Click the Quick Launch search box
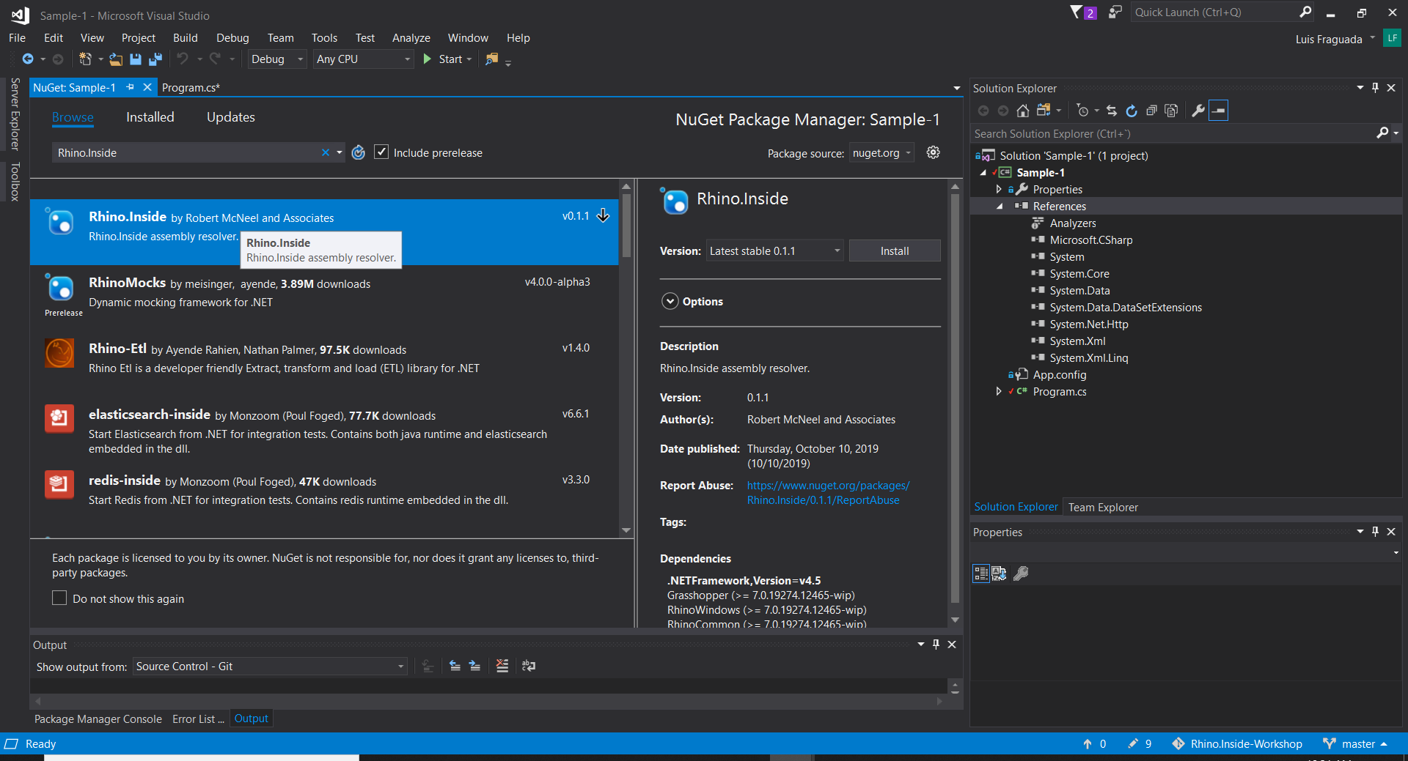1408x761 pixels. tap(1214, 12)
